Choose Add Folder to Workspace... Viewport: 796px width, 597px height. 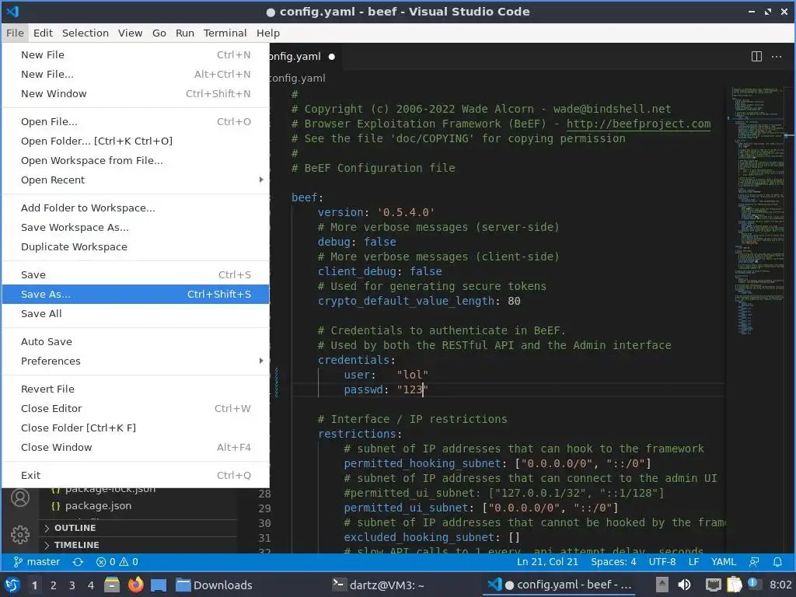coord(135,208)
